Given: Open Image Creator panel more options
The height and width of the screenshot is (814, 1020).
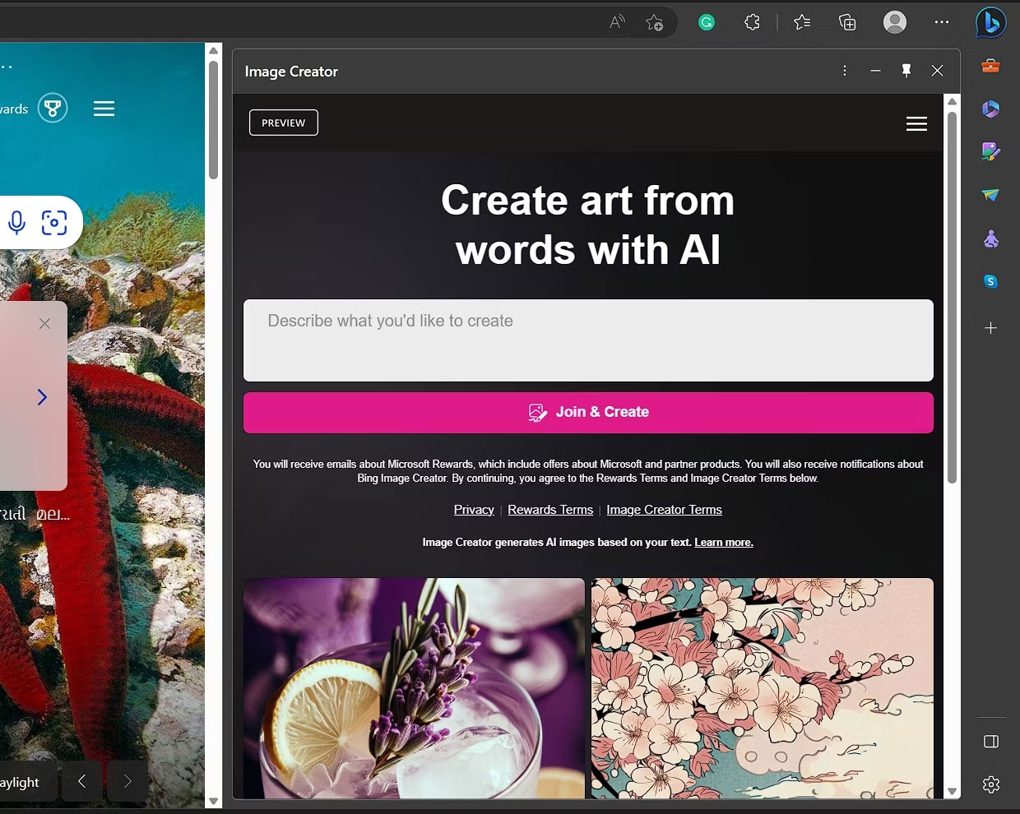Looking at the screenshot, I should [x=845, y=71].
